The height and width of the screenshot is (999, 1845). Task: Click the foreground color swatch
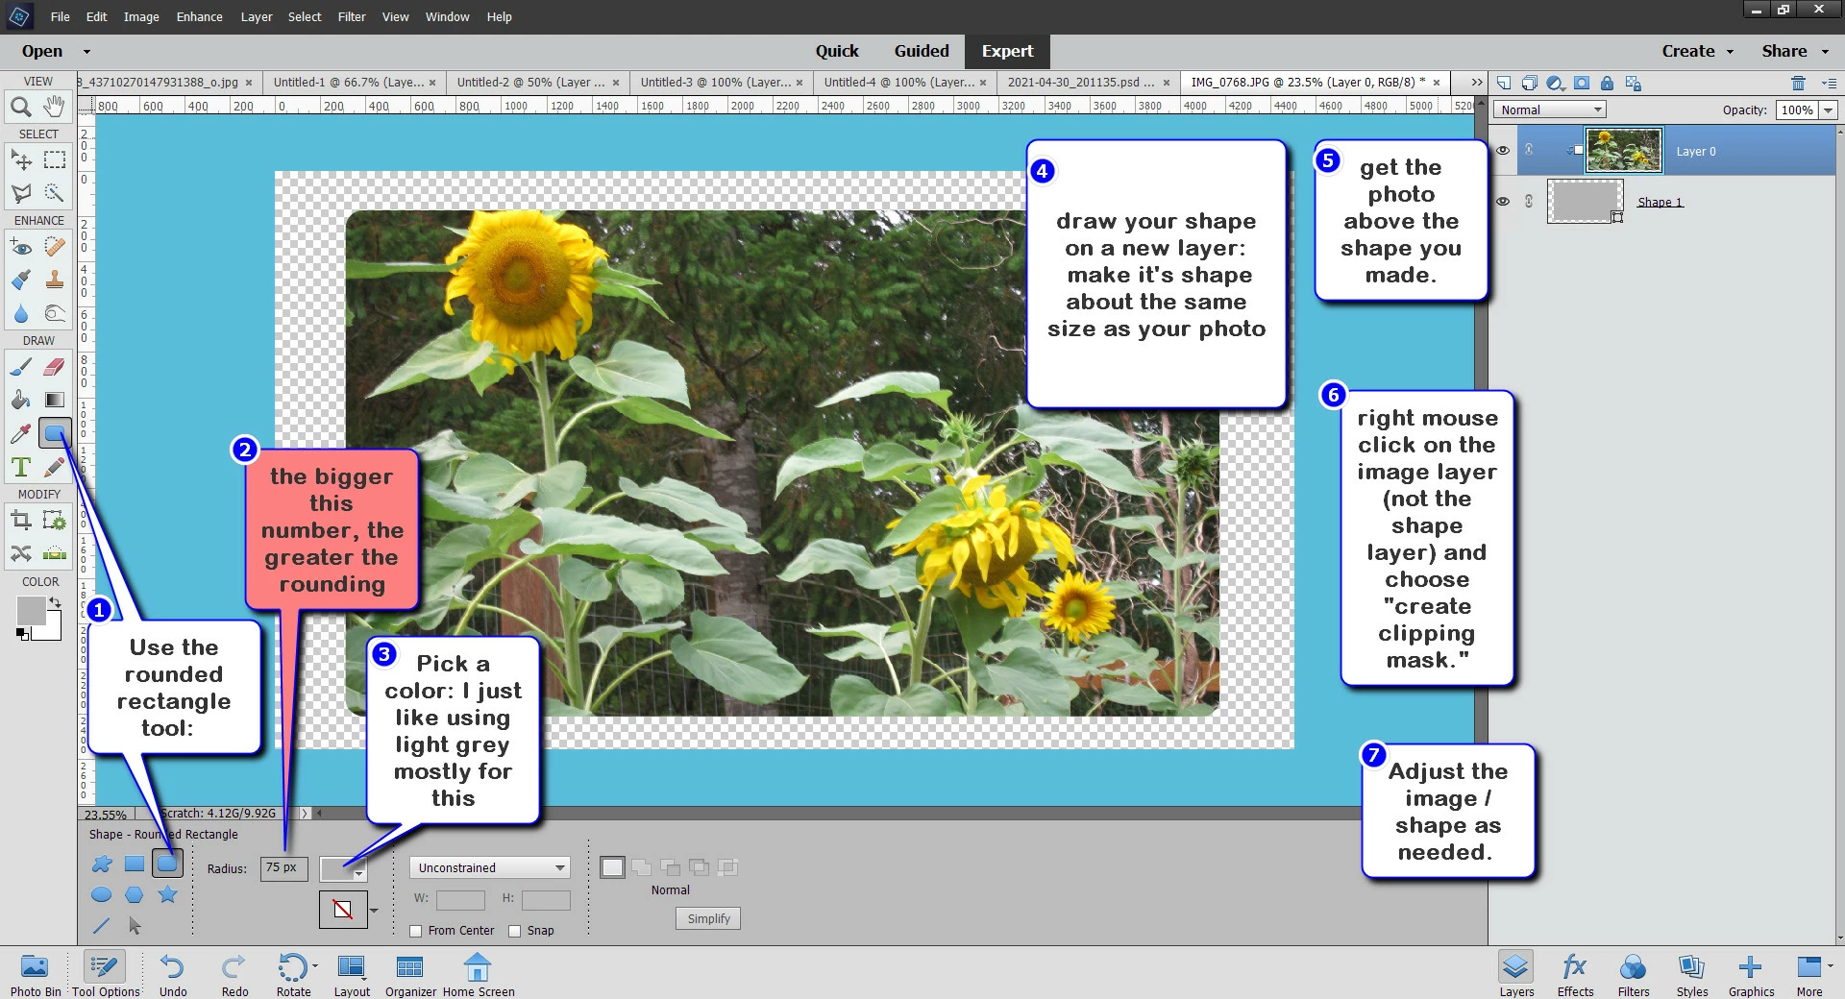[x=31, y=611]
